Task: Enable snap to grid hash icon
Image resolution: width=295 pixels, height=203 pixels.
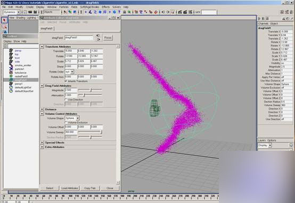Action: tap(105, 12)
